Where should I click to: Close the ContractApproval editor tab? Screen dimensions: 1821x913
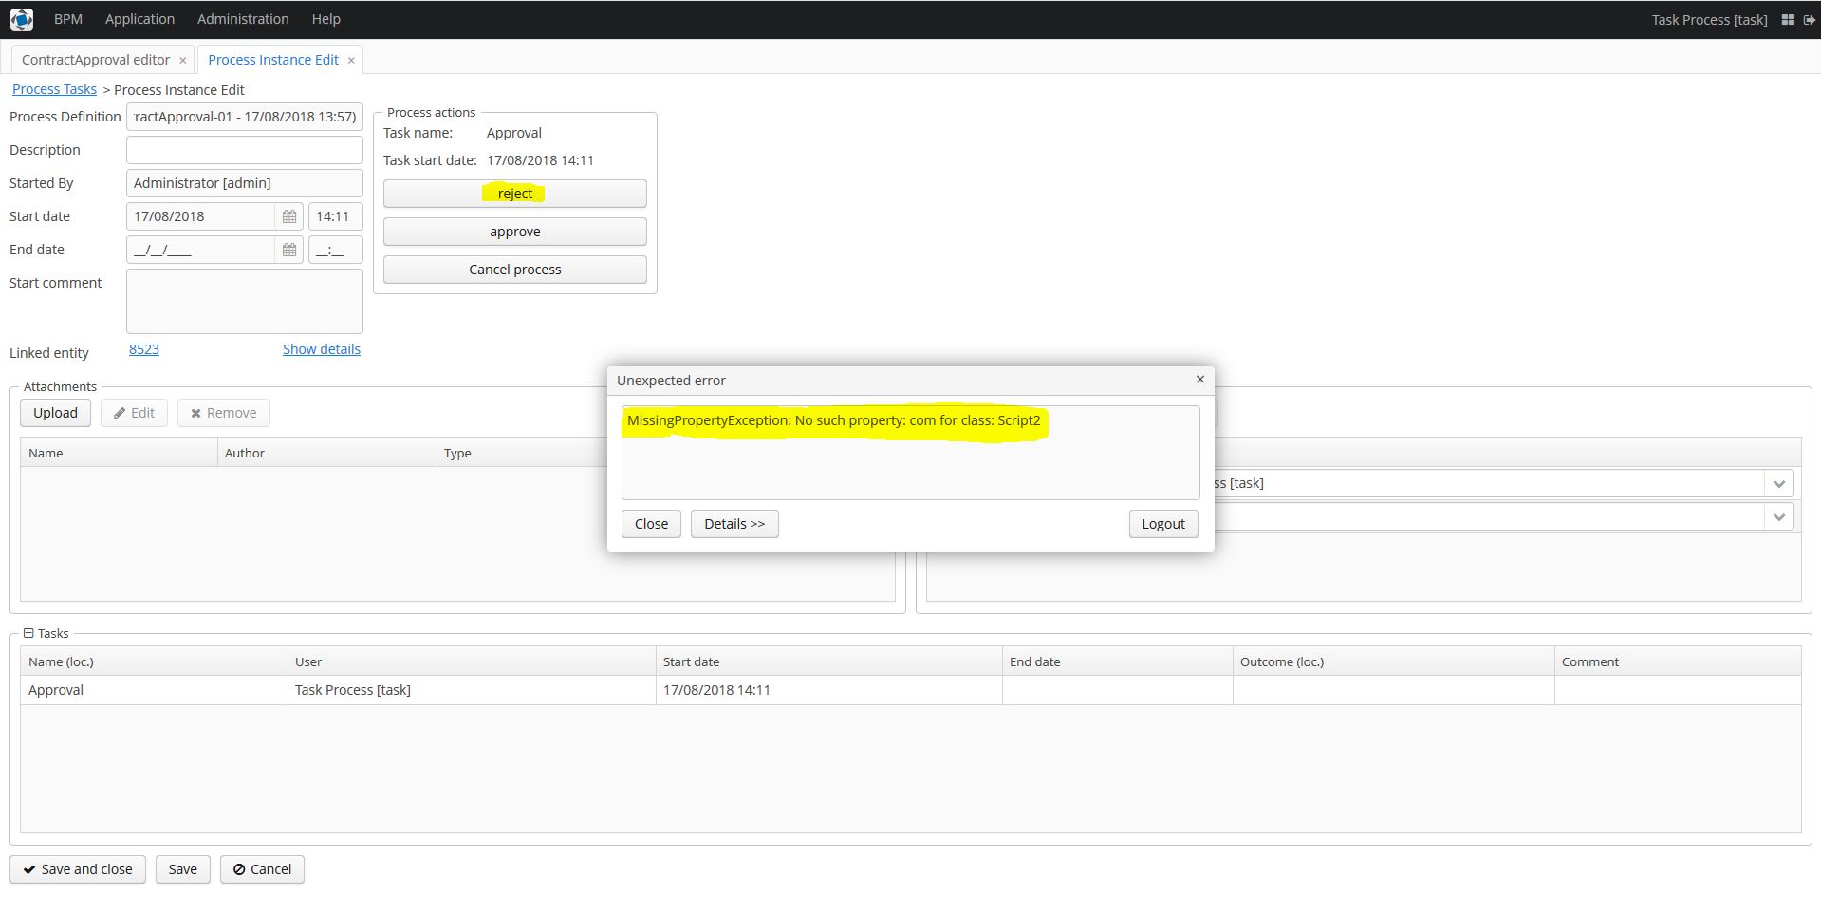(182, 60)
